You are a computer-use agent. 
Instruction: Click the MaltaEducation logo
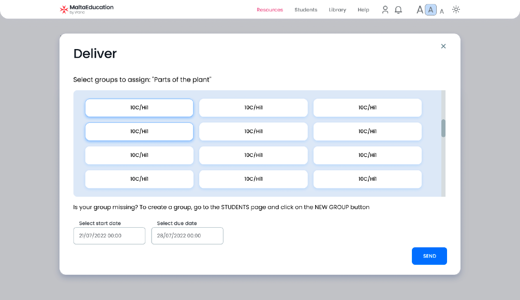(86, 9)
